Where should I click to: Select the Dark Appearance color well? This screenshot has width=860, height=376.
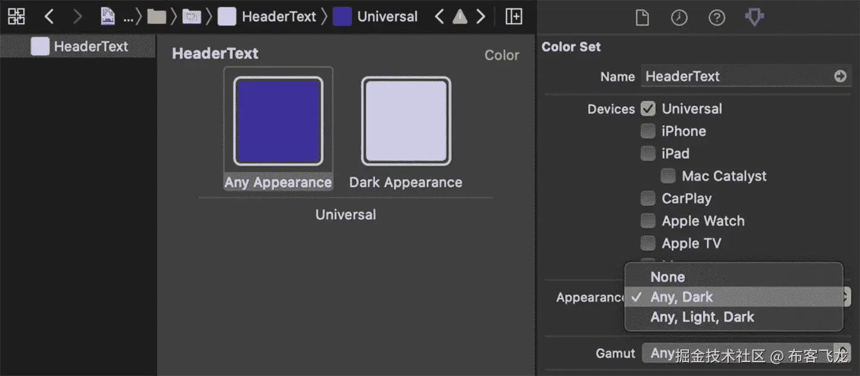(x=406, y=121)
